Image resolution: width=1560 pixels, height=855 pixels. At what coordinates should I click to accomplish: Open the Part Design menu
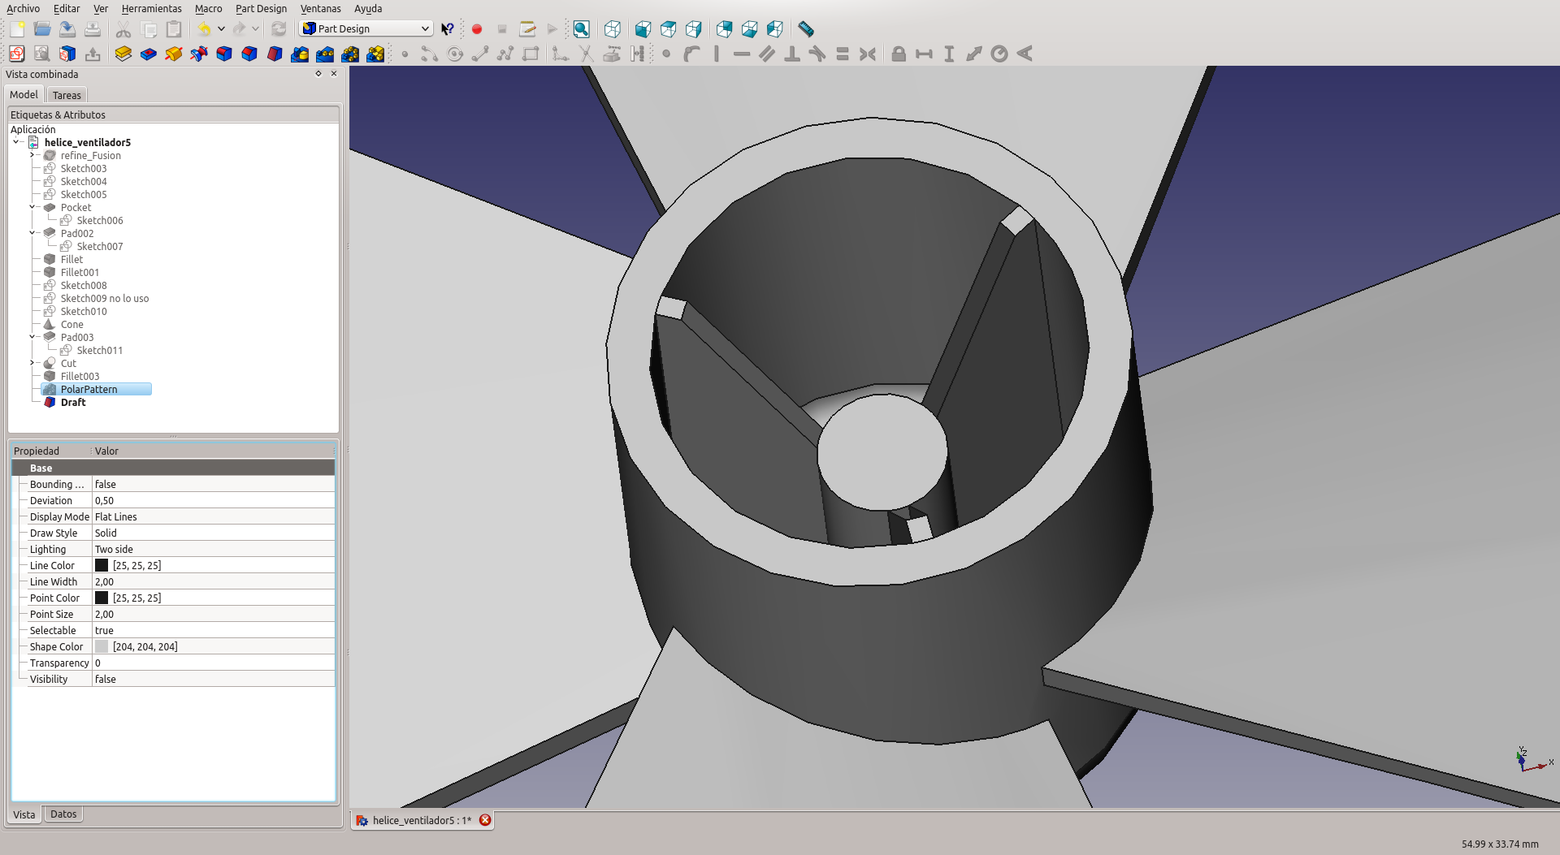[261, 8]
